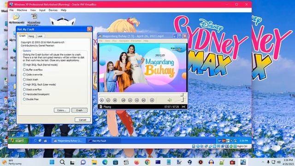Close the Not My Fault dialog
This screenshot has height=166, width=295.
click(x=89, y=29)
